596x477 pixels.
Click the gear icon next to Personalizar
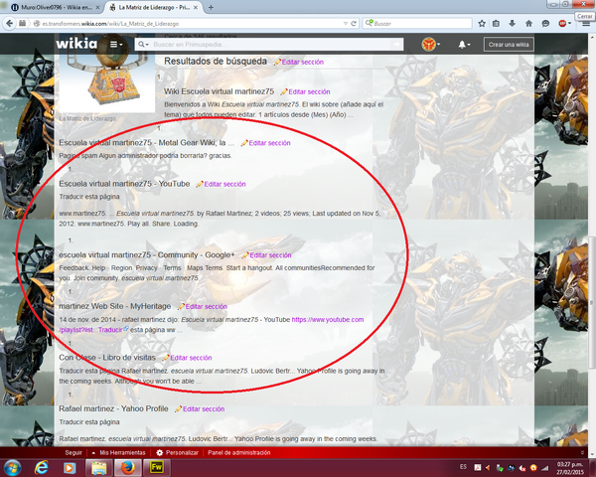(x=160, y=453)
